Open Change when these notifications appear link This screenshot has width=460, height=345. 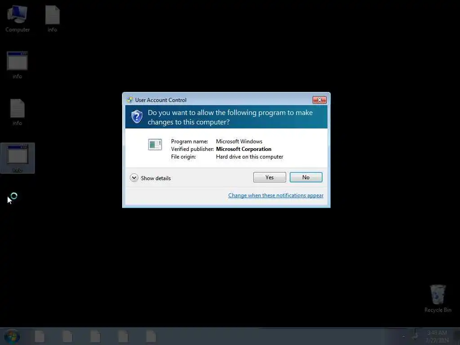coord(276,195)
